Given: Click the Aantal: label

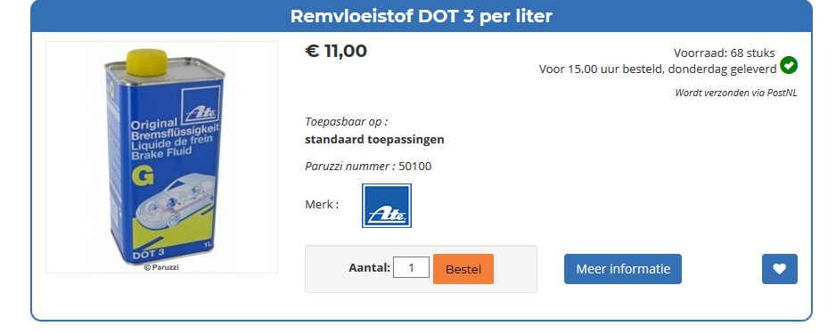Looking at the screenshot, I should [370, 267].
